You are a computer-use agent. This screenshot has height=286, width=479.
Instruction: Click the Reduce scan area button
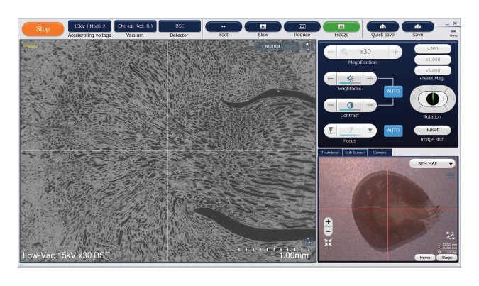(302, 26)
